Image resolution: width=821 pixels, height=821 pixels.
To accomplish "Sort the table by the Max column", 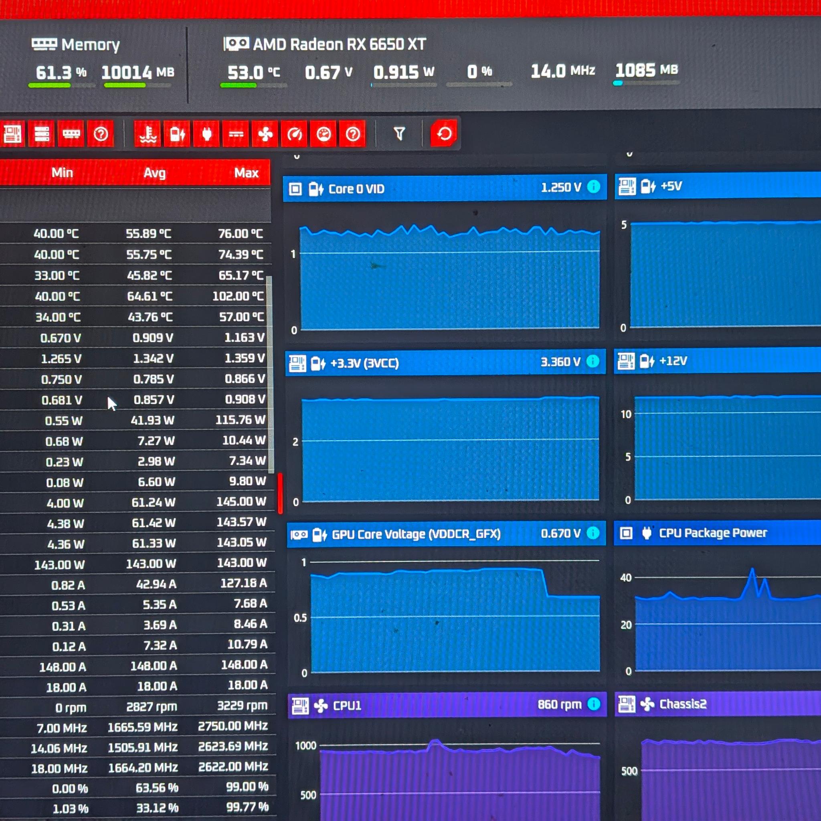I will (247, 172).
